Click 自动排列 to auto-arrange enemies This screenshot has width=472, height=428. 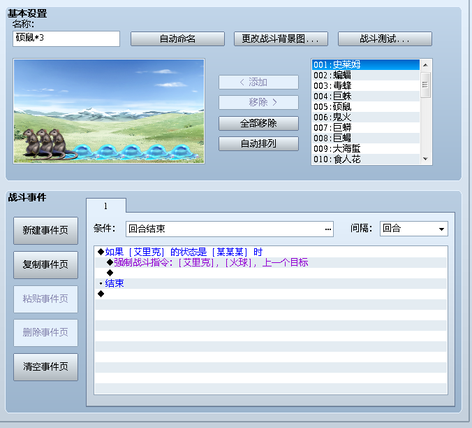click(x=258, y=144)
